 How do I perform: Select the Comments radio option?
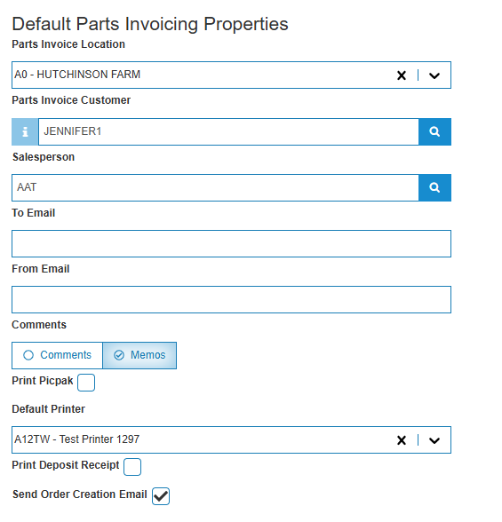pyautogui.click(x=57, y=355)
